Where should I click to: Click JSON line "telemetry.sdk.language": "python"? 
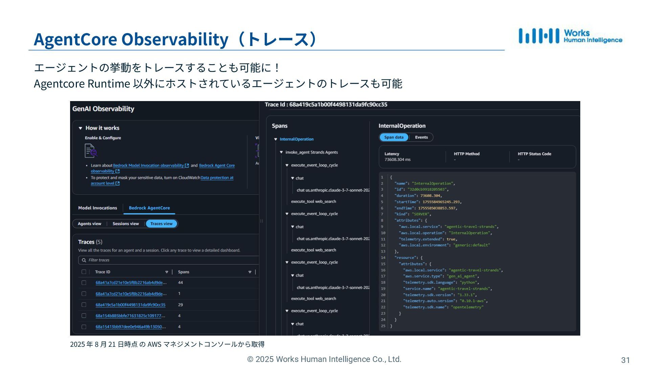441,283
